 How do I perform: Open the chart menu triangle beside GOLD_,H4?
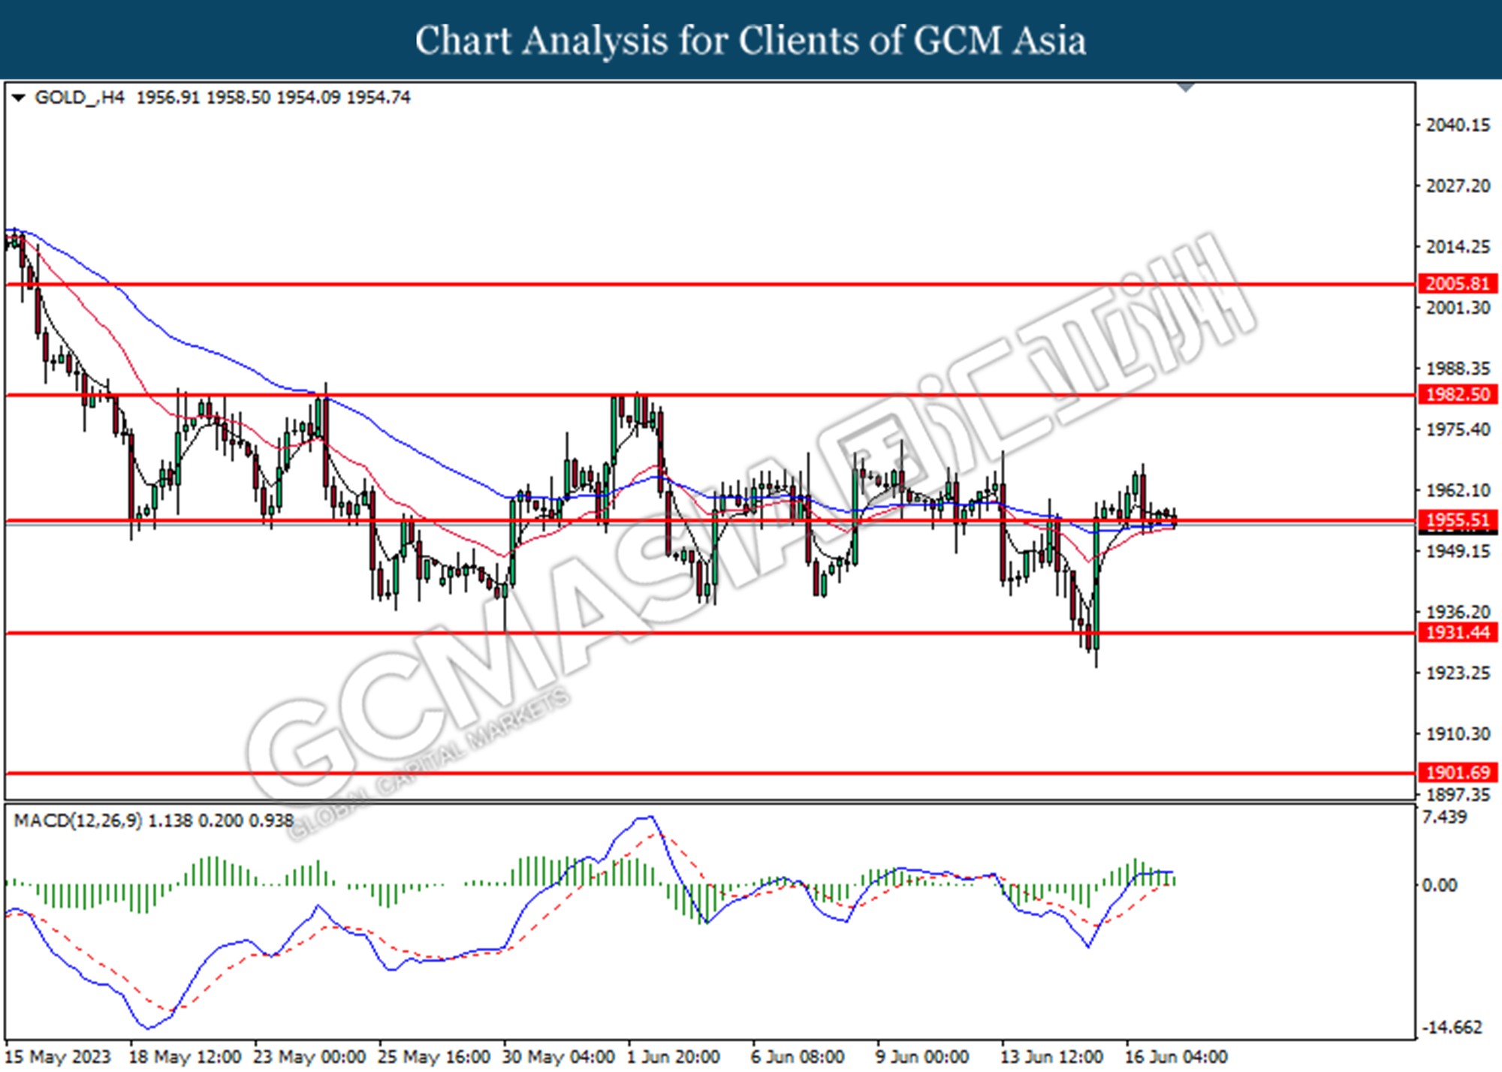19,98
